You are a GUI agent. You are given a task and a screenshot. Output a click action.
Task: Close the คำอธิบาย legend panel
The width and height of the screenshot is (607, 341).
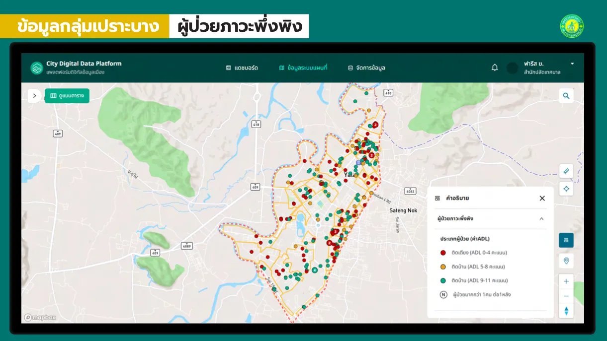pos(542,198)
